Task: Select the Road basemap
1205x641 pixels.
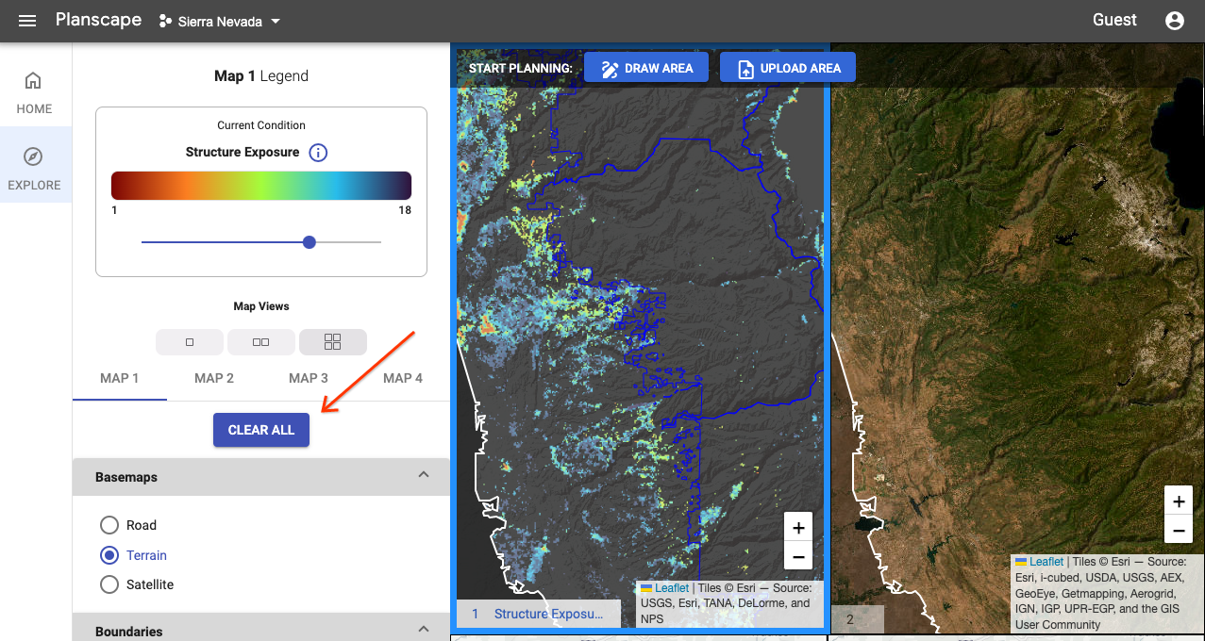Action: [109, 525]
